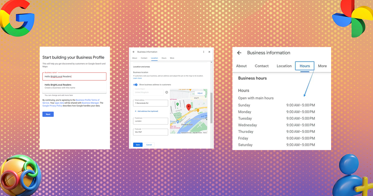This screenshot has width=373, height=196.
Task: Open Location tab in the Business hours panel
Action: pos(284,66)
